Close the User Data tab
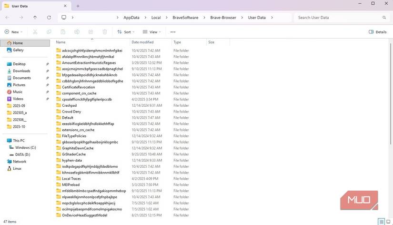This screenshot has width=393, height=225. coord(65,6)
